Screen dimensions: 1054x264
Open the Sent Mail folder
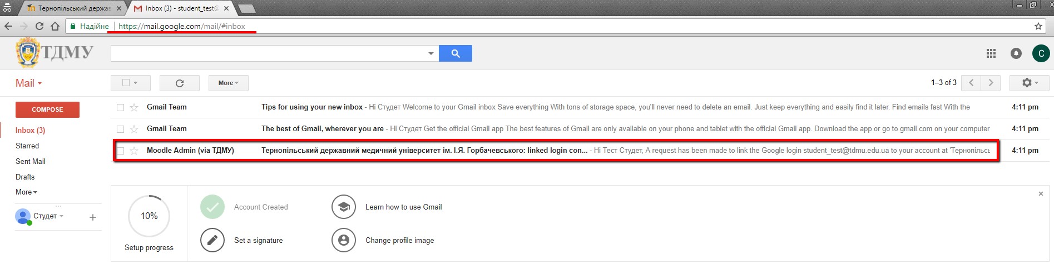point(31,161)
